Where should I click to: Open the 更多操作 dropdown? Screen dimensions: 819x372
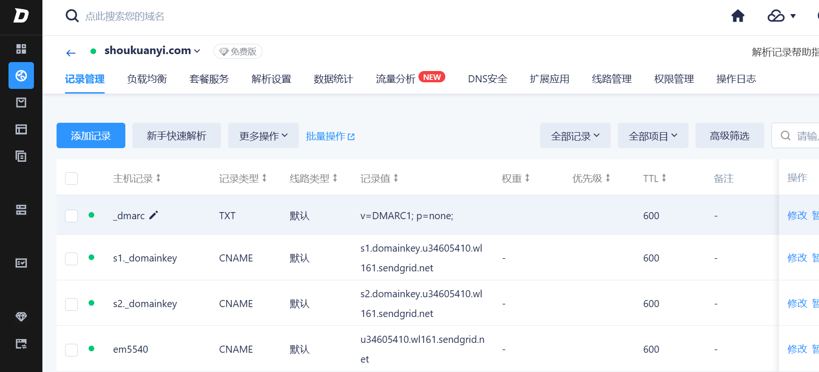(263, 136)
